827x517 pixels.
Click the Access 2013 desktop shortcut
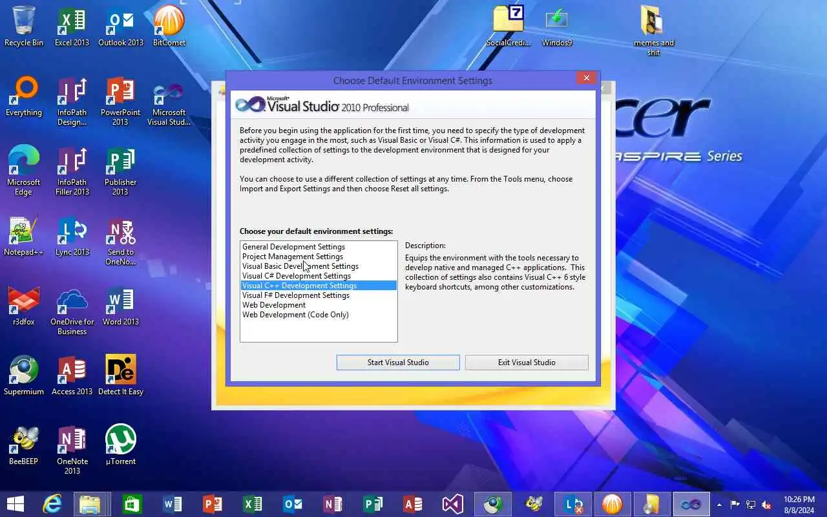(72, 375)
